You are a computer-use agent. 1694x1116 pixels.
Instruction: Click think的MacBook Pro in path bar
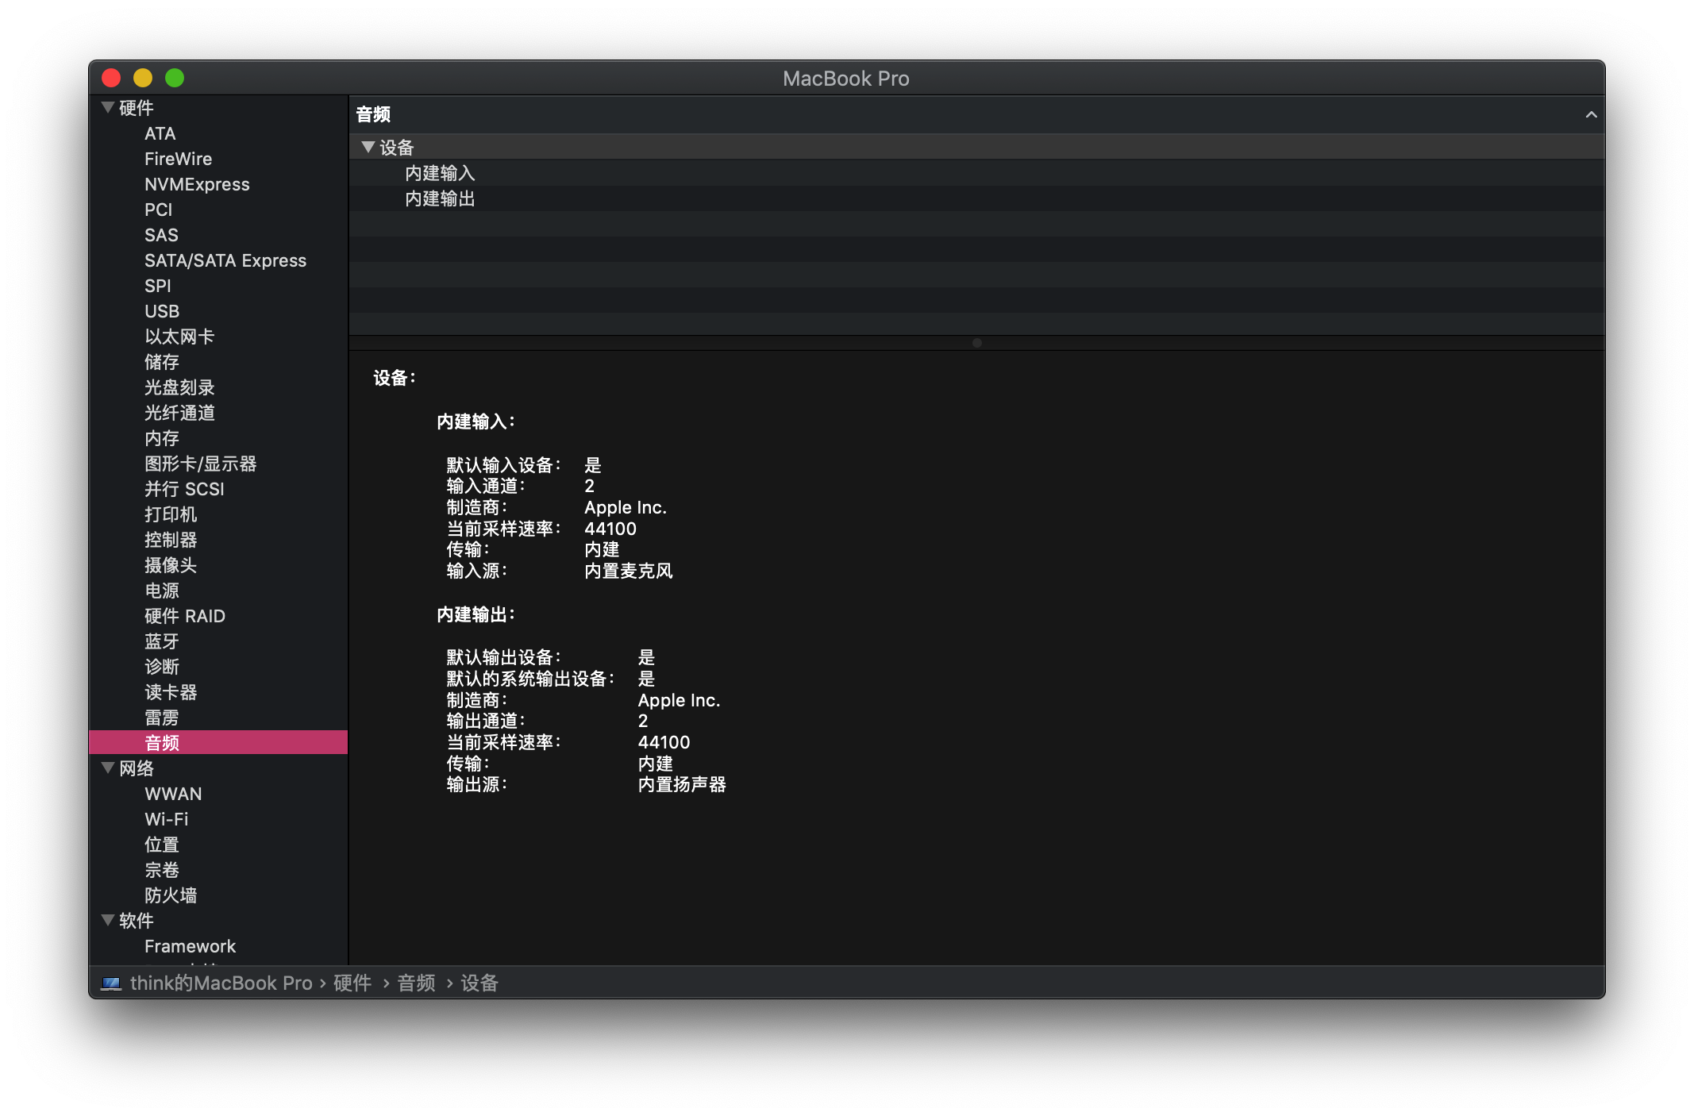pos(221,983)
